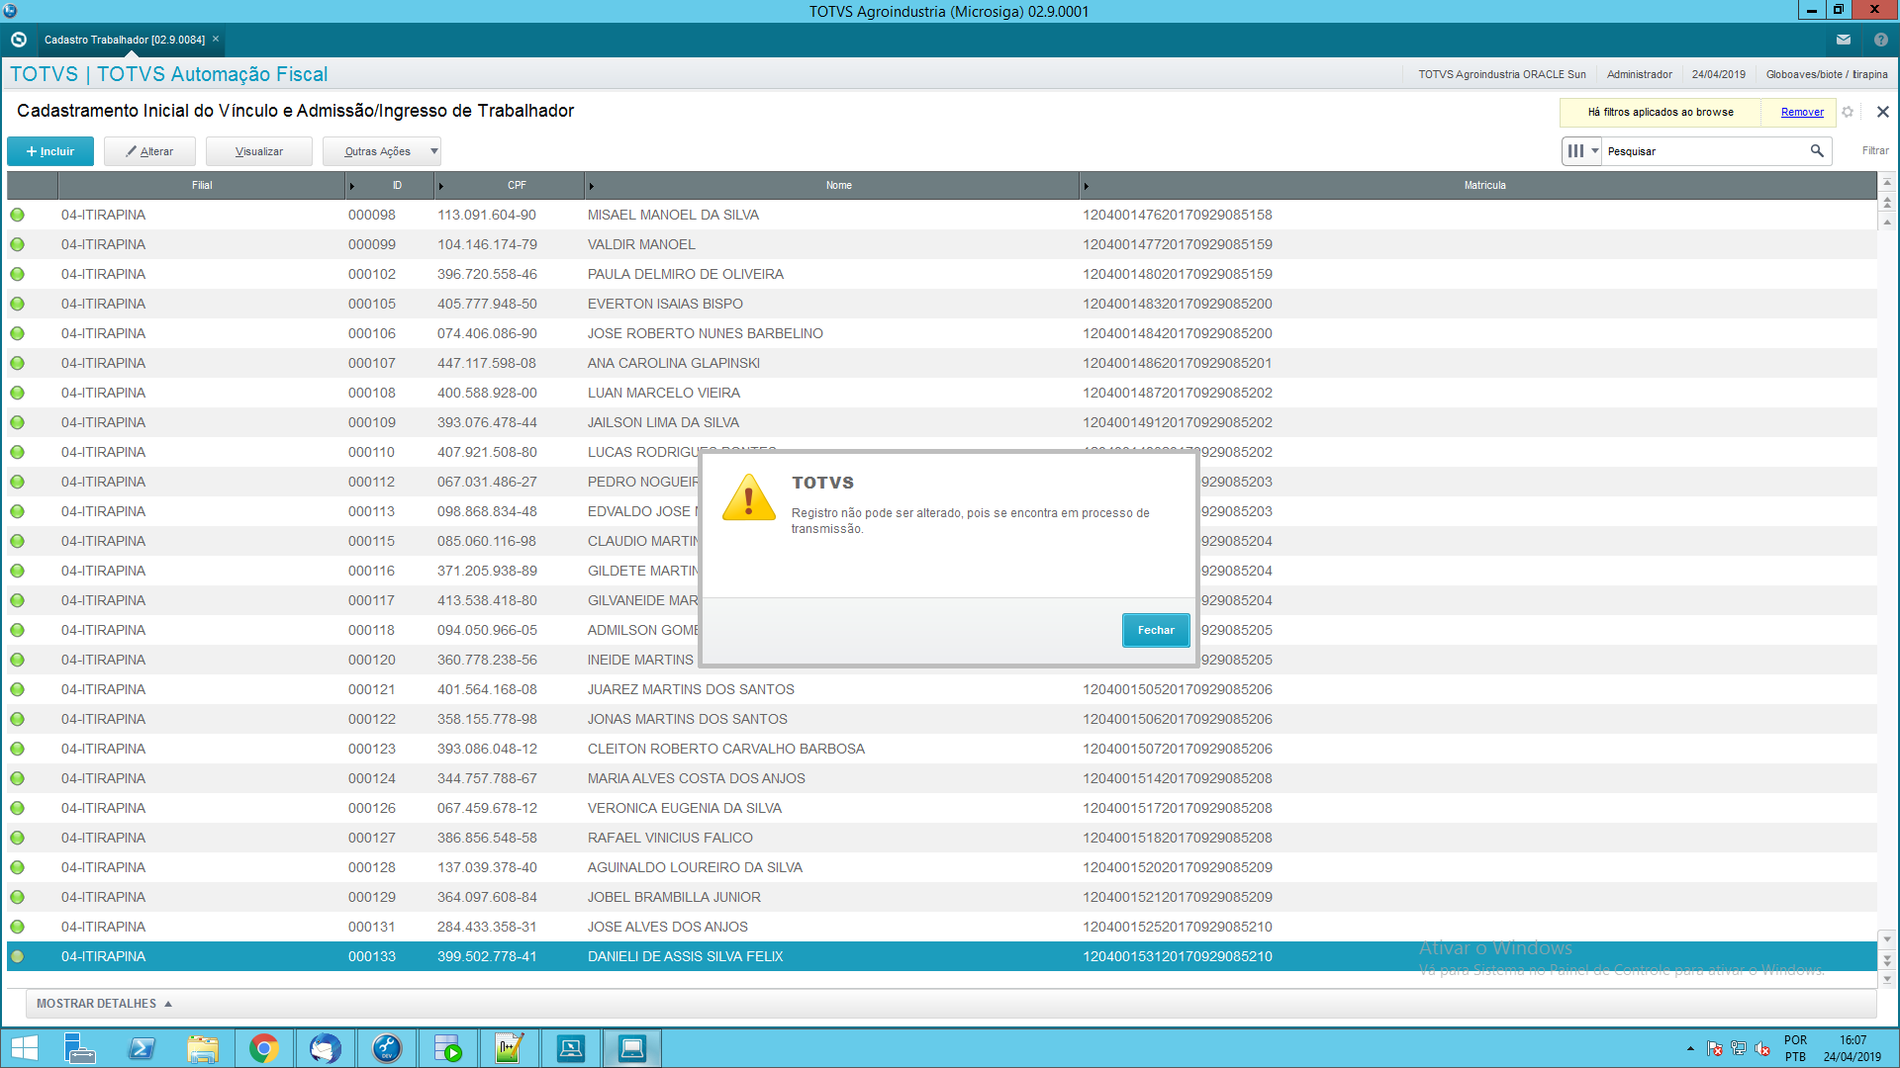Click ID 000128 in the table
This screenshot has height=1068, width=1900.
coord(371,867)
